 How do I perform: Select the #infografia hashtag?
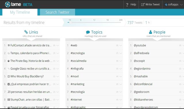[x=77, y=69]
